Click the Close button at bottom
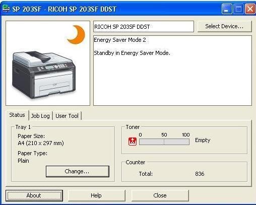 click(160, 195)
